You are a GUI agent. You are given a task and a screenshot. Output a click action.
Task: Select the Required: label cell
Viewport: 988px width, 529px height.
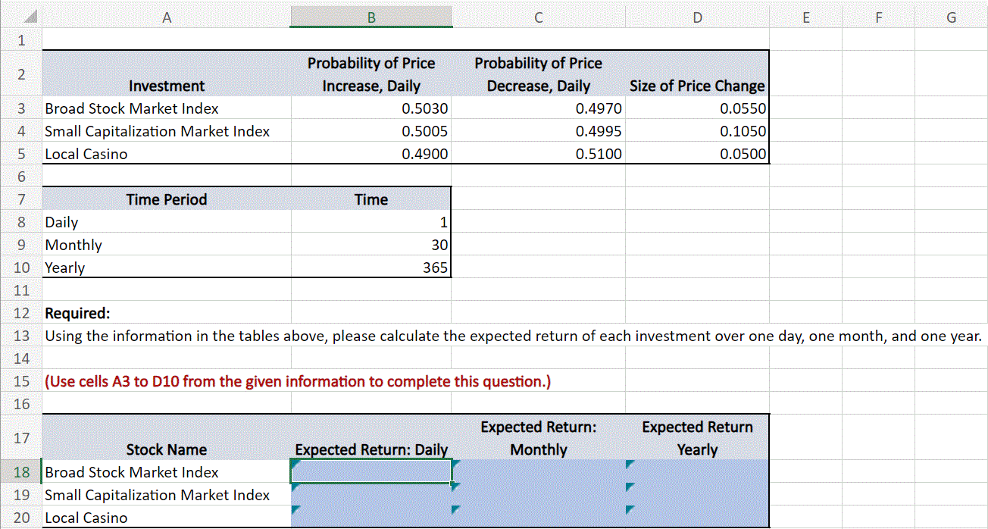click(72, 312)
